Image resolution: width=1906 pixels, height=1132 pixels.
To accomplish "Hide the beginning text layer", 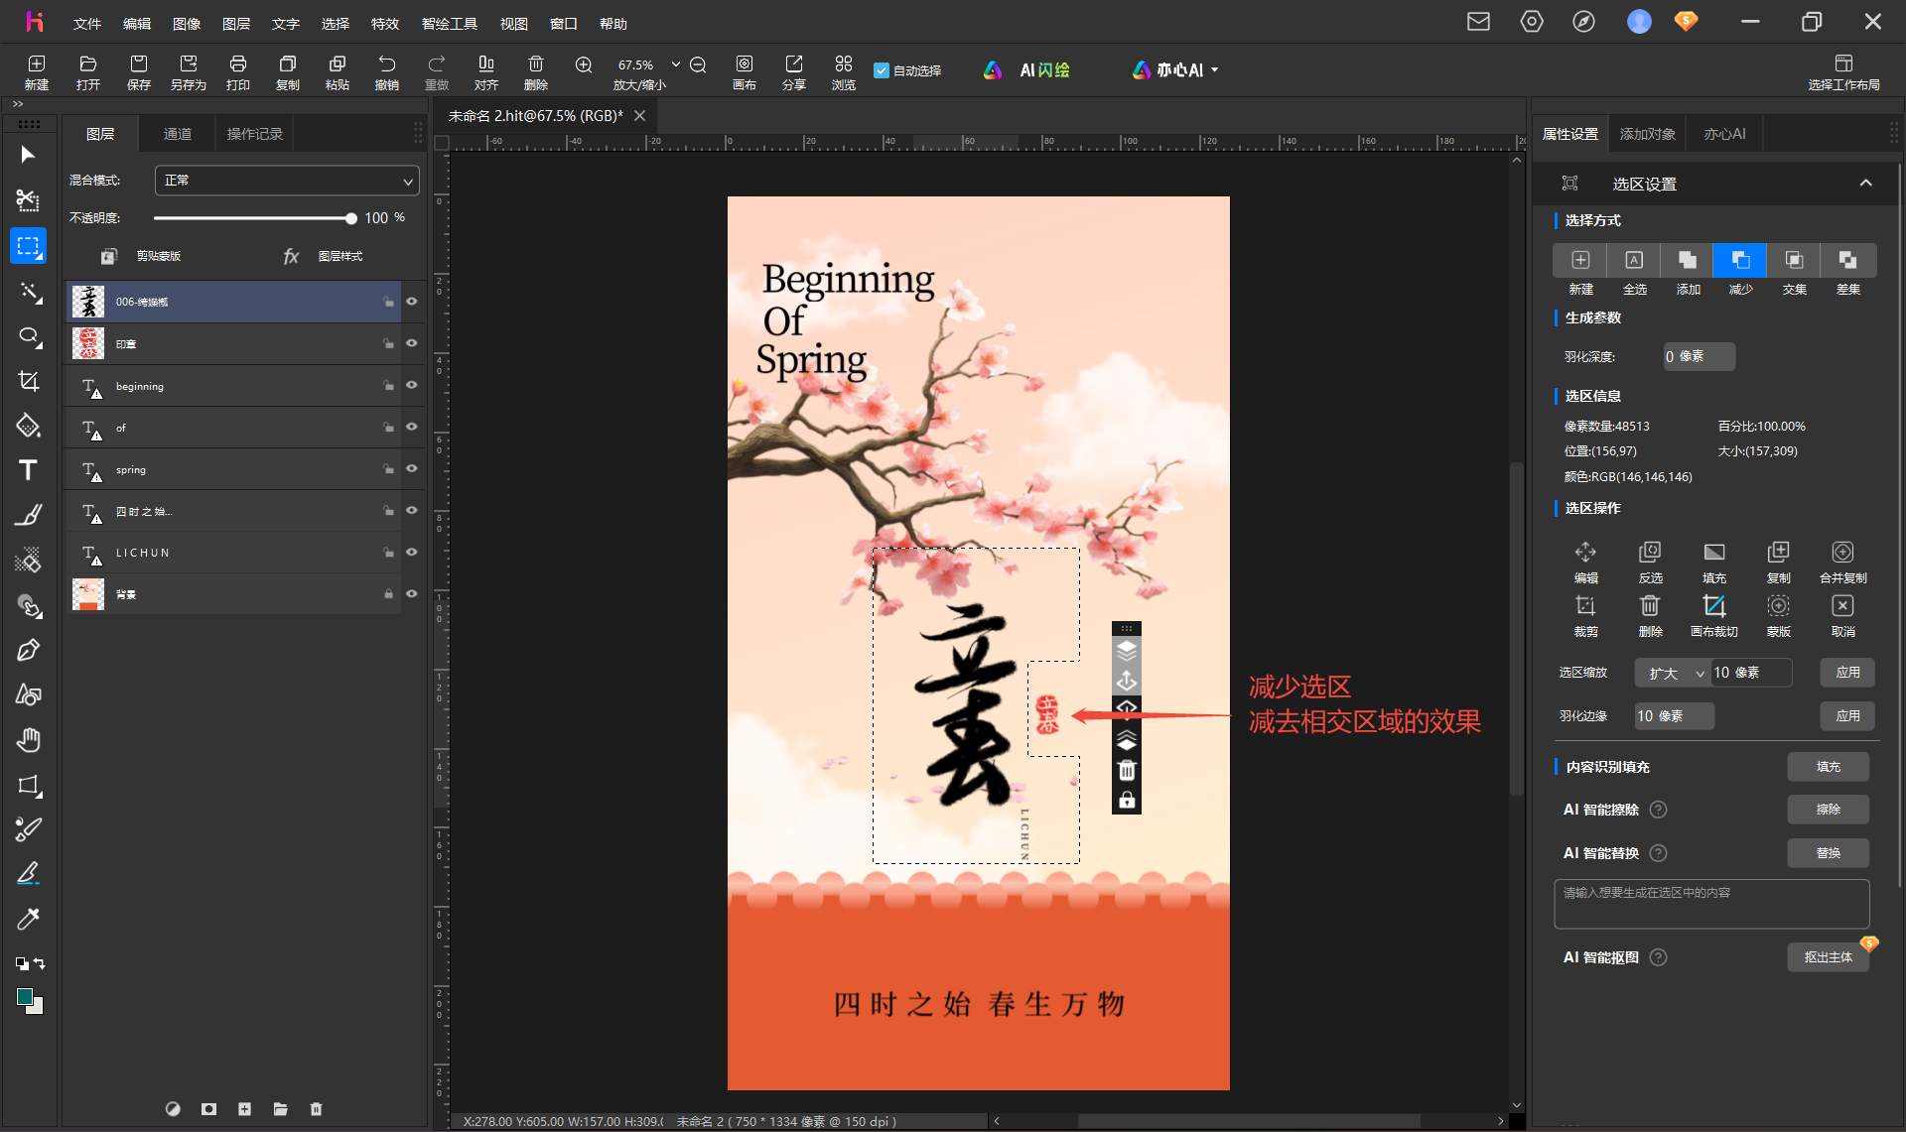I will tap(411, 385).
